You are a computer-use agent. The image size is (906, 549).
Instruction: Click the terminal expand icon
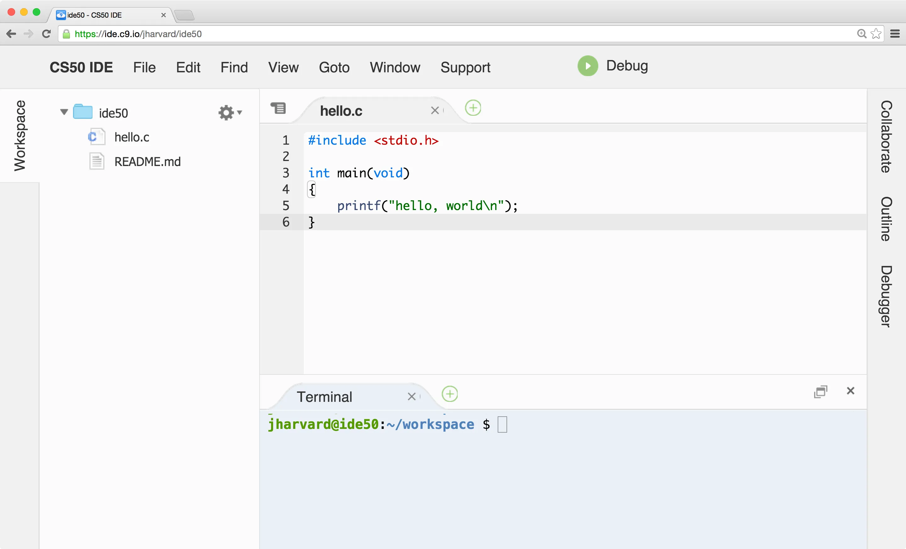(x=820, y=391)
